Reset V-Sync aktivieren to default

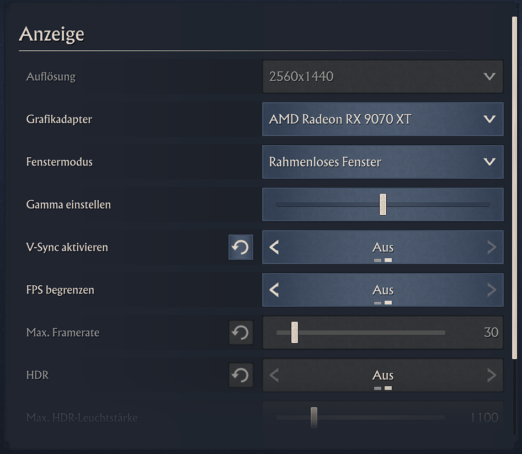(241, 247)
